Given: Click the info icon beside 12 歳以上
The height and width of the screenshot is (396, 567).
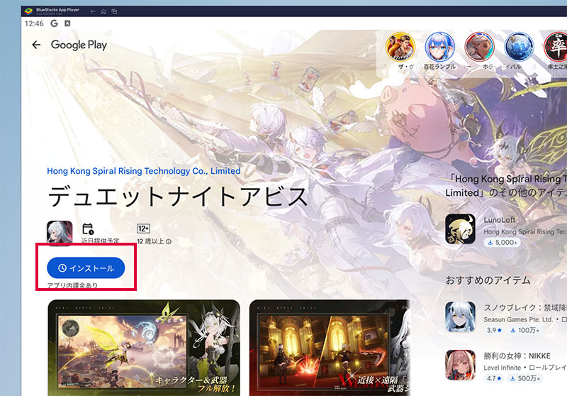Looking at the screenshot, I should click(x=169, y=242).
